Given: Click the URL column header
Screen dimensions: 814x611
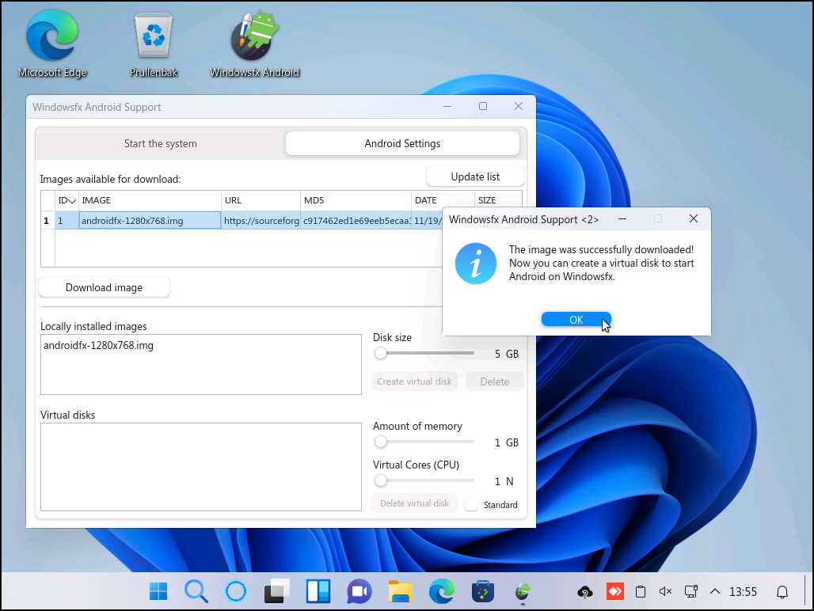Looking at the screenshot, I should tap(261, 200).
